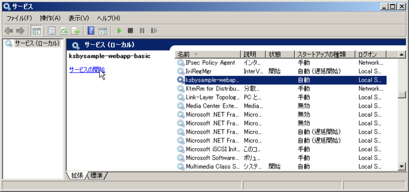Open the 操作(A) menu
The width and height of the screenshot is (409, 192).
coord(50,18)
